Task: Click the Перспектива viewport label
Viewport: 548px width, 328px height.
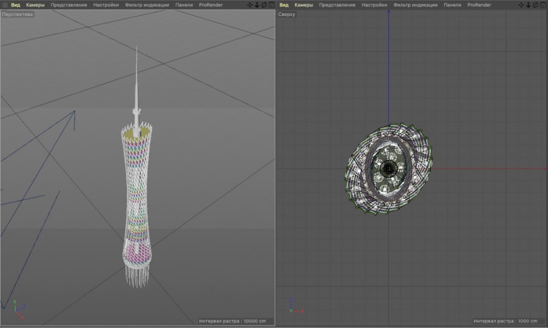Action: tap(17, 14)
